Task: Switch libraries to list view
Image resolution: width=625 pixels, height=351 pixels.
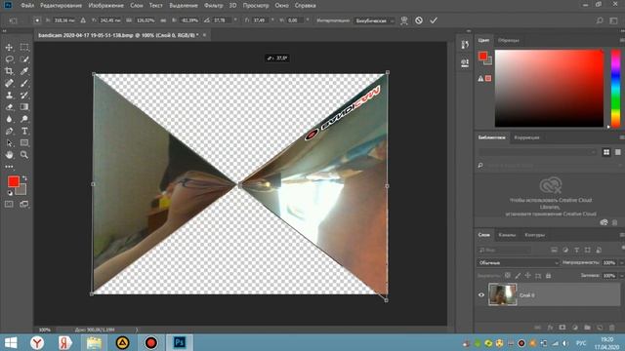Action: point(618,152)
